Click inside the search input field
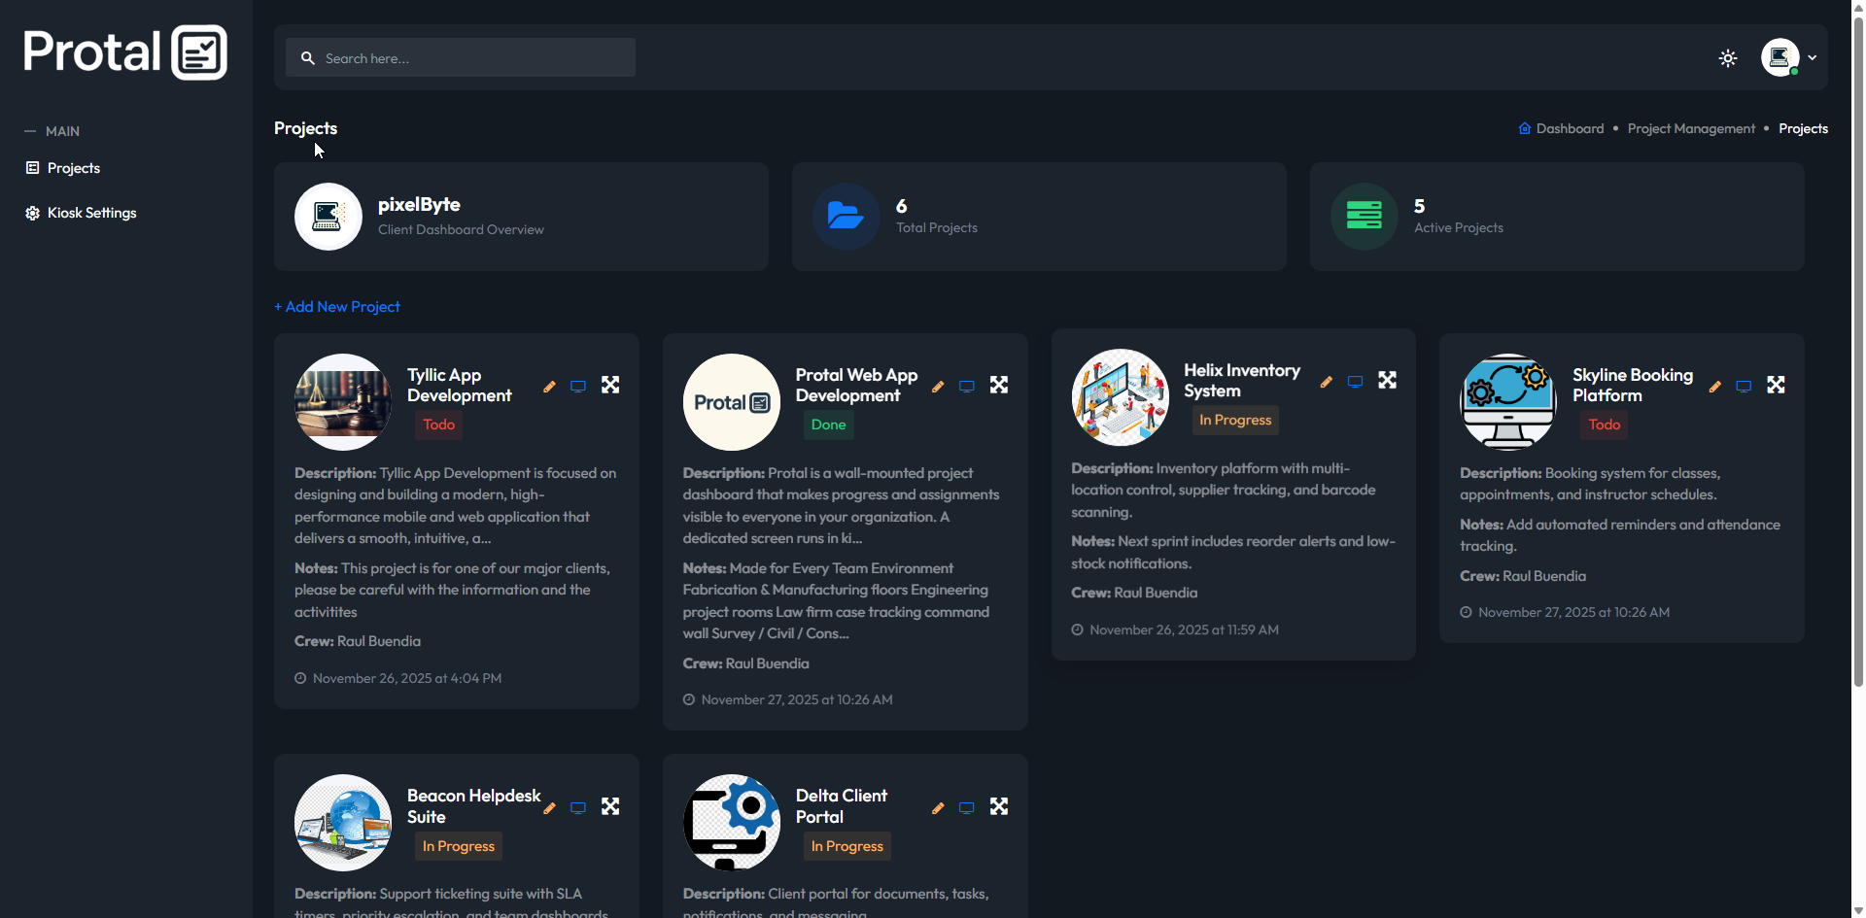The height and width of the screenshot is (918, 1866). point(457,58)
